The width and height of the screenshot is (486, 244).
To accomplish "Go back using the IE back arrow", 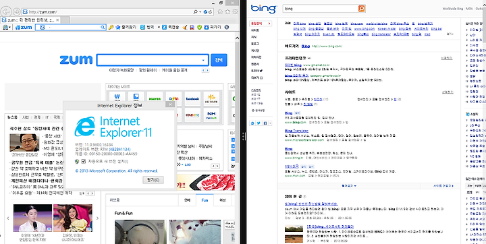I will point(6,11).
